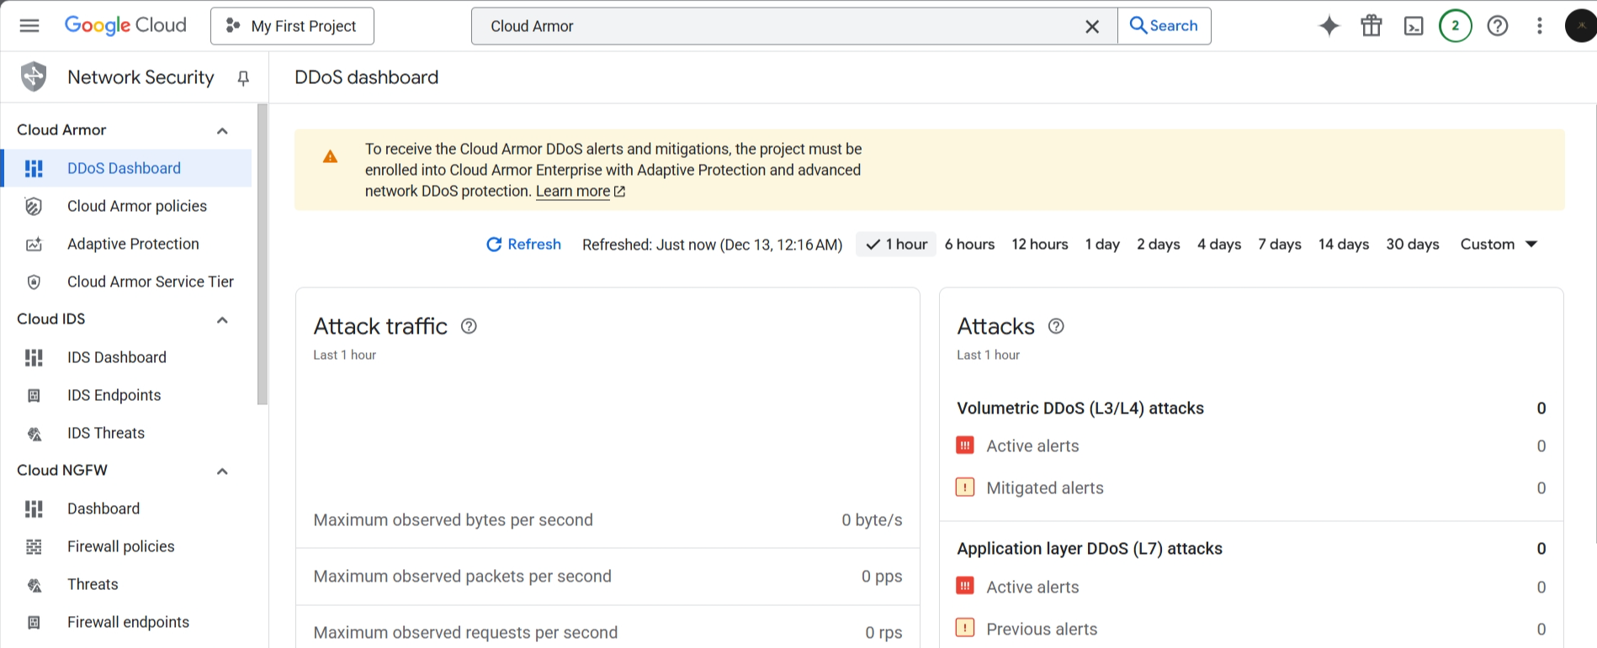Screen dimensions: 1597x648
Task: Click the Adaptive Protection chart icon
Action: click(x=34, y=244)
